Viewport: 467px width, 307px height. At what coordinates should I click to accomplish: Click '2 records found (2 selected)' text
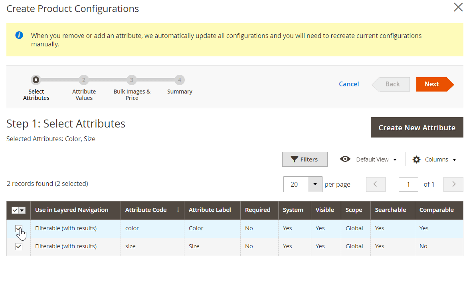tap(47, 184)
